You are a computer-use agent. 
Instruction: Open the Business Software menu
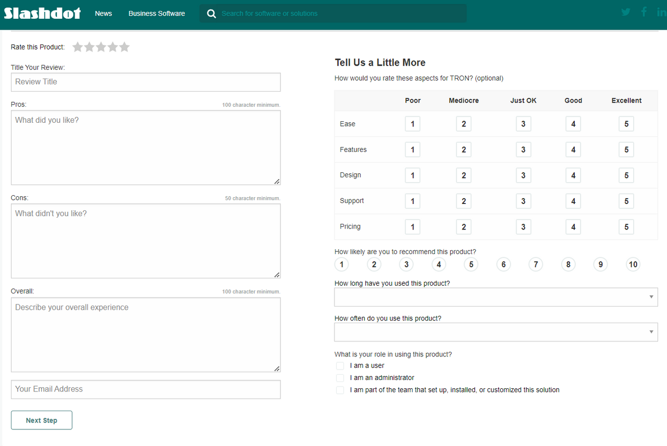point(157,14)
